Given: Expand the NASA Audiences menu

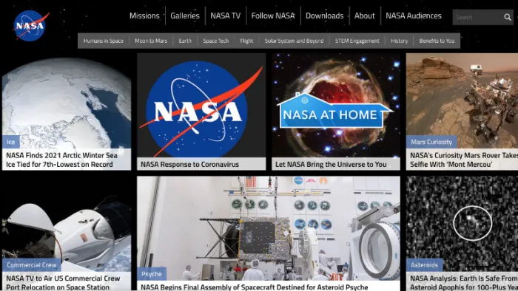Looking at the screenshot, I should (x=414, y=16).
